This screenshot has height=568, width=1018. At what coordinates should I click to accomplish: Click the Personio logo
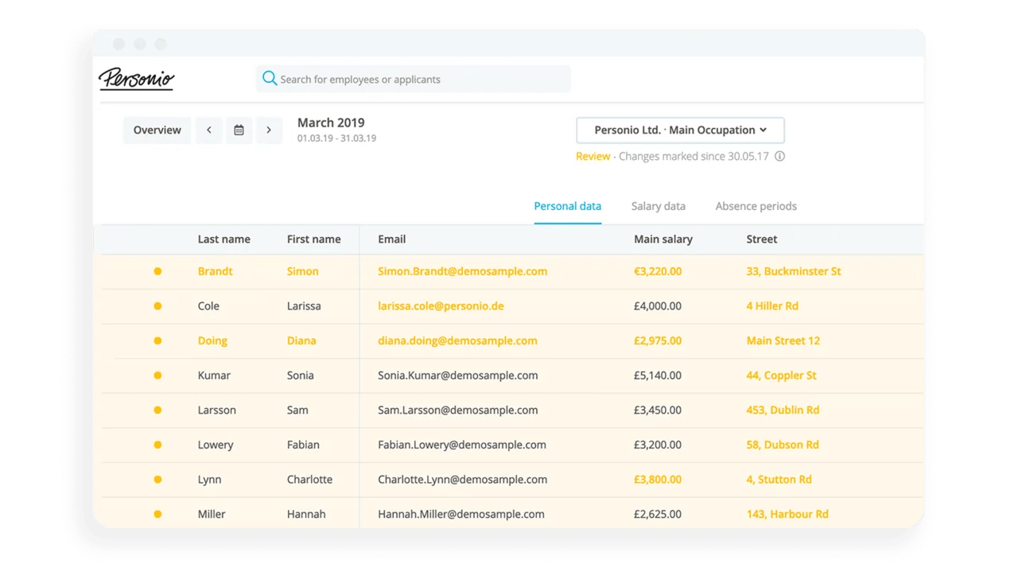coord(136,79)
